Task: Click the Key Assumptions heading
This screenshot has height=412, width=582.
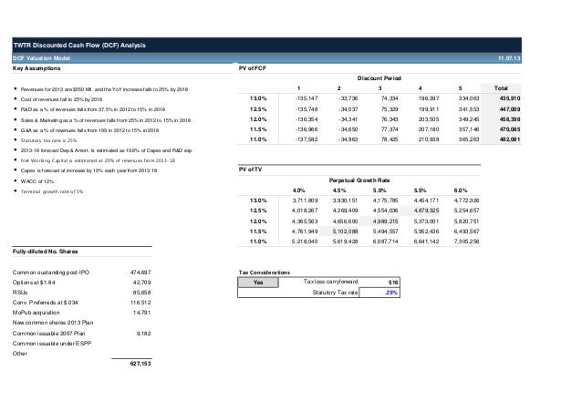Action: point(36,68)
